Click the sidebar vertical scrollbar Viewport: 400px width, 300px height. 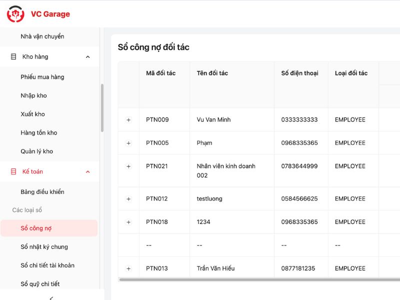102,107
